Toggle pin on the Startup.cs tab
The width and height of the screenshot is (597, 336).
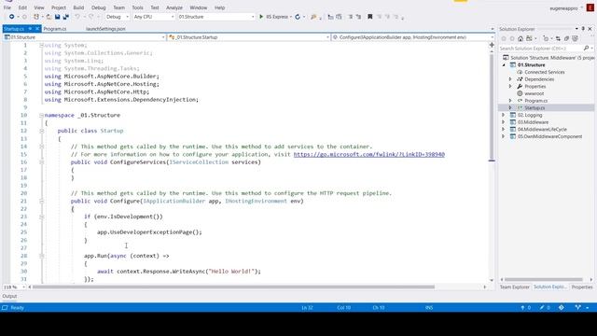[30, 29]
